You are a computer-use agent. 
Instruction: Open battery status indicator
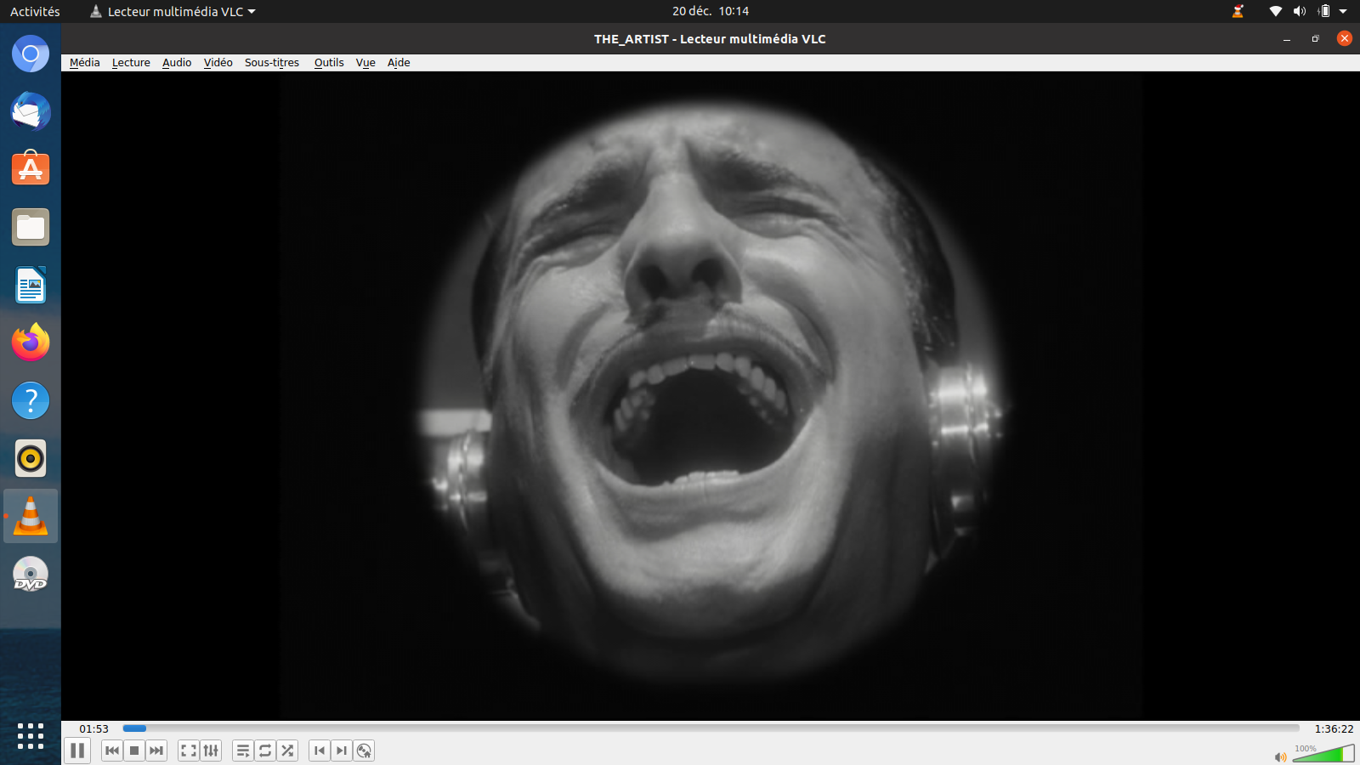1323,11
